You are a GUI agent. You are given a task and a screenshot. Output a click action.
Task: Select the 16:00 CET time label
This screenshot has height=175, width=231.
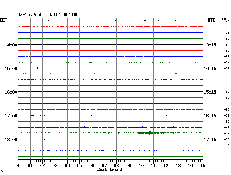tap(11, 92)
